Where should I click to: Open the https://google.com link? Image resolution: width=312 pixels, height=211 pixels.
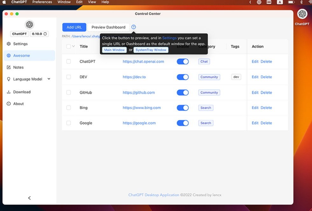139,123
